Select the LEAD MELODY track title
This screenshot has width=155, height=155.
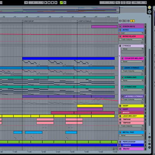(129, 116)
